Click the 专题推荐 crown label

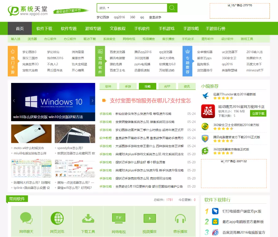click(187, 61)
